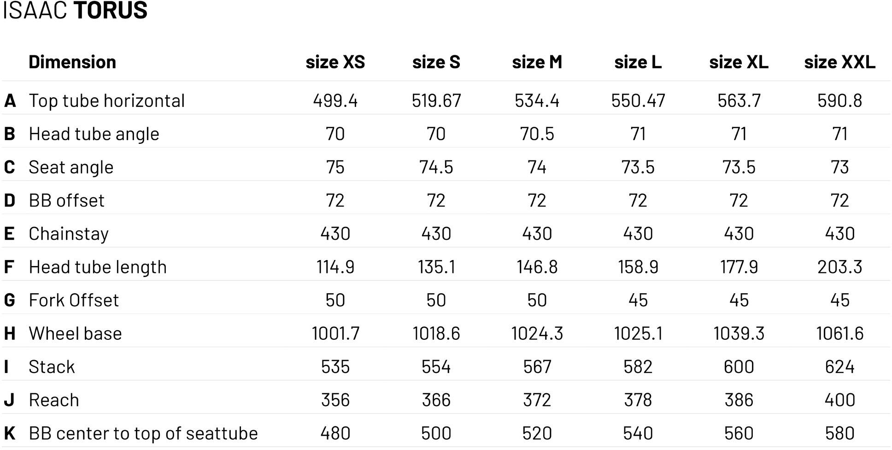Click the Seat angle row label
The image size is (892, 450).
71,167
